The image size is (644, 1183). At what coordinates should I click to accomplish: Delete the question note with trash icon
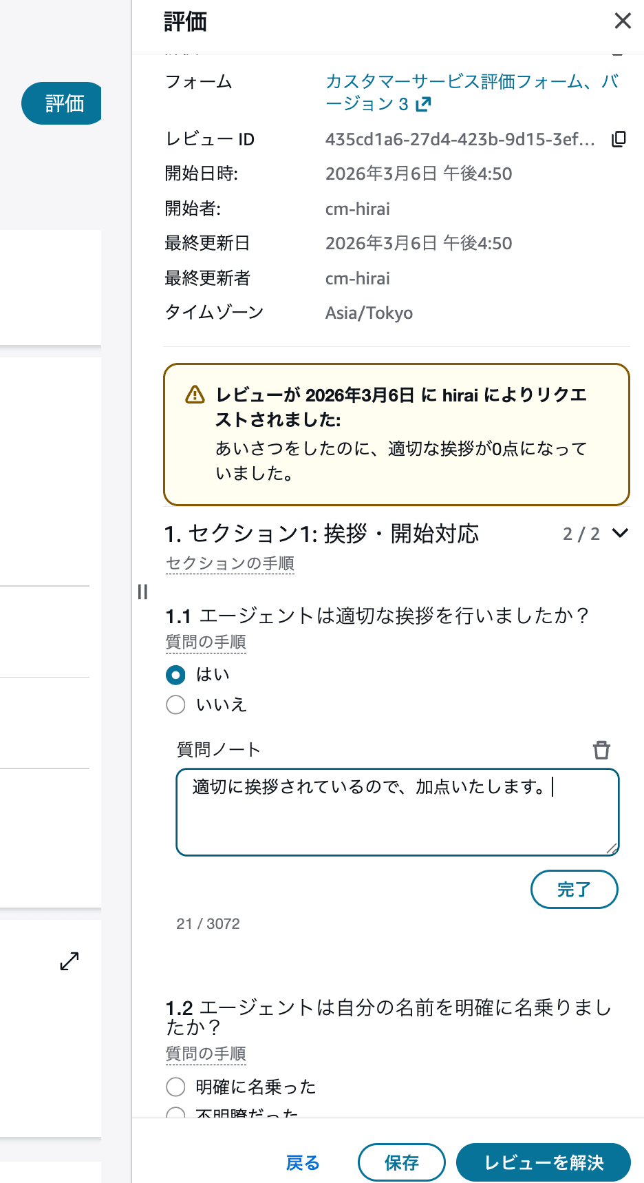tap(602, 749)
